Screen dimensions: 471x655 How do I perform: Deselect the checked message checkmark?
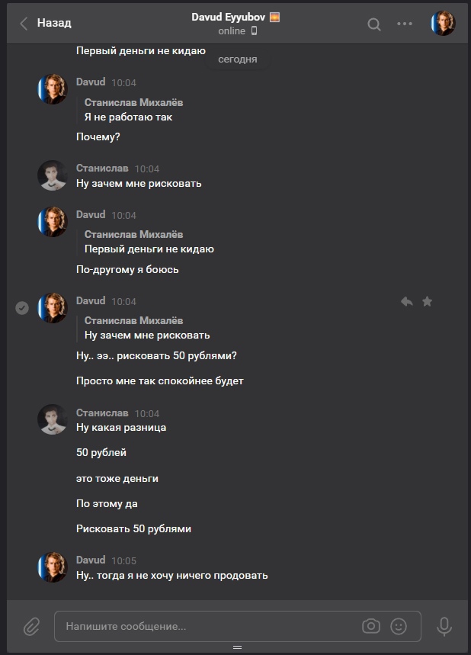tap(22, 307)
